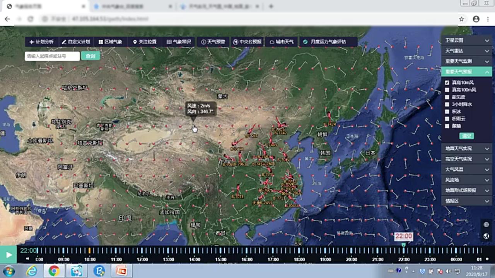Screen dimensions: 495x278
Task: Open the Chrome three-dot menu
Action: point(488,19)
